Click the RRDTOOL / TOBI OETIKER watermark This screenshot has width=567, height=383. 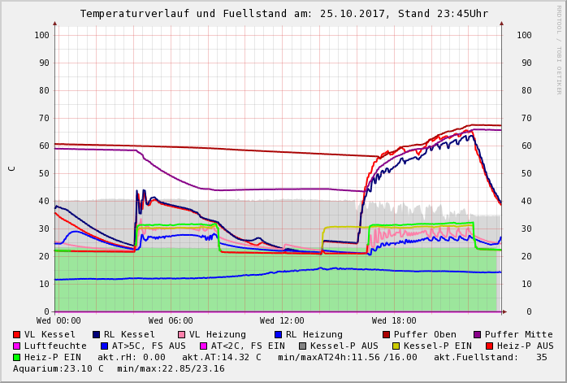pos(558,49)
